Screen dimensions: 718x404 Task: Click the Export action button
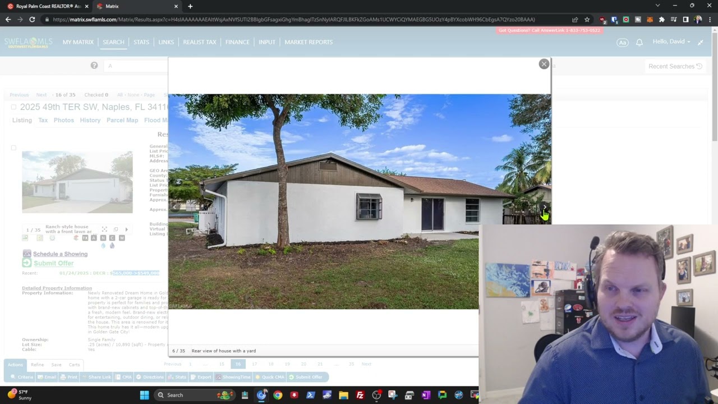pos(201,377)
